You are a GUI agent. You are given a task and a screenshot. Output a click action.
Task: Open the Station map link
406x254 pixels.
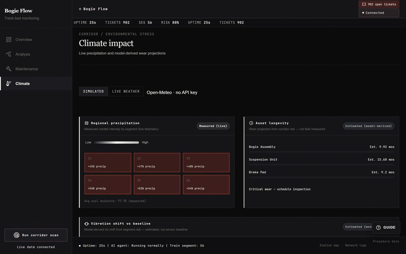click(329, 245)
